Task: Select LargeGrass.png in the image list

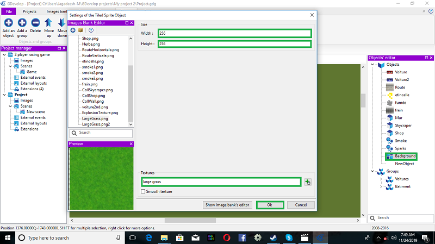Action: point(95,118)
